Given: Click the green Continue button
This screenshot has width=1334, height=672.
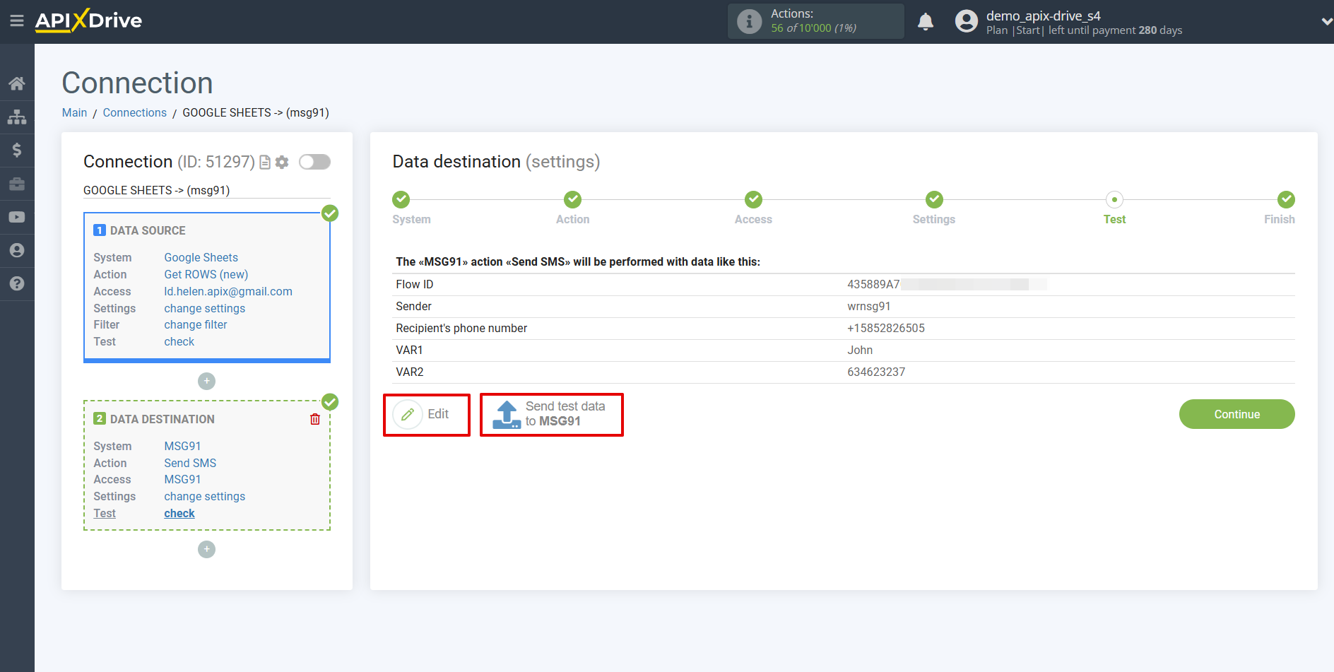Looking at the screenshot, I should (x=1236, y=414).
